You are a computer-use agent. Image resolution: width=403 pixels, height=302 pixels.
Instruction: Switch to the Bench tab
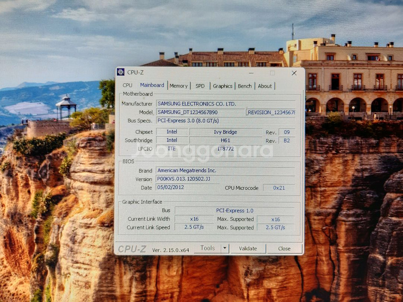(245, 86)
